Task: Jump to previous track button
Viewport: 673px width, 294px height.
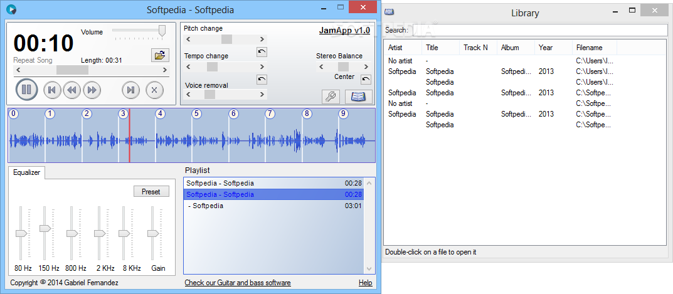Action: tap(52, 90)
